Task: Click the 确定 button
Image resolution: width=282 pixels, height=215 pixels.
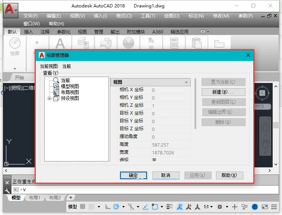Action: point(133,175)
